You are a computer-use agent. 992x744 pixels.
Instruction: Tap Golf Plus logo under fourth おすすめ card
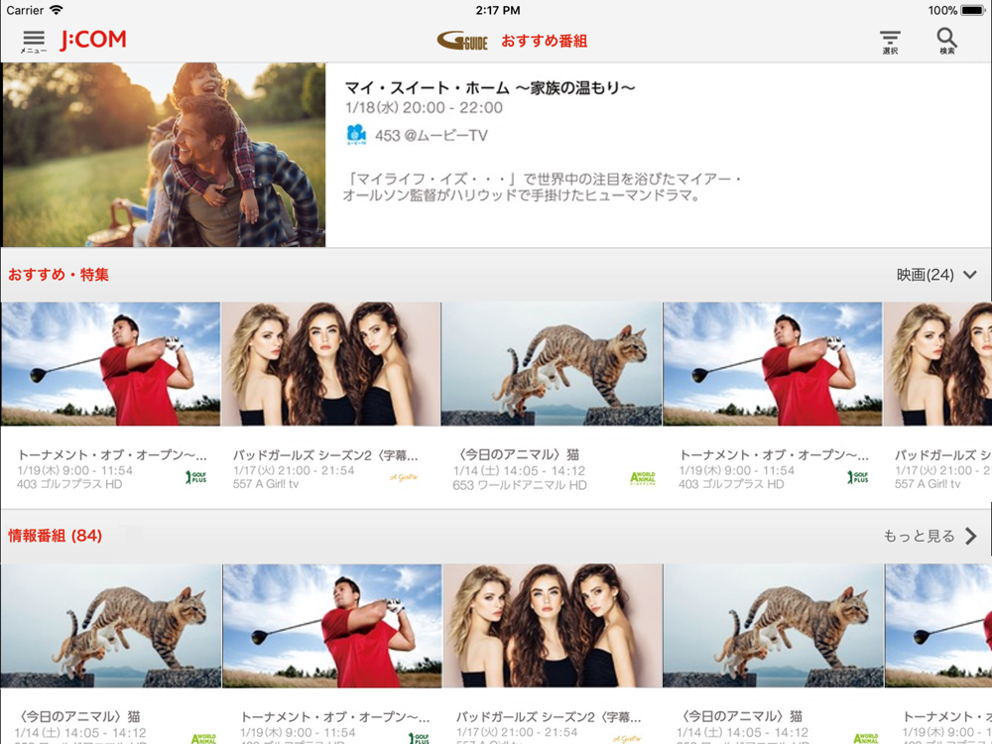(x=858, y=477)
